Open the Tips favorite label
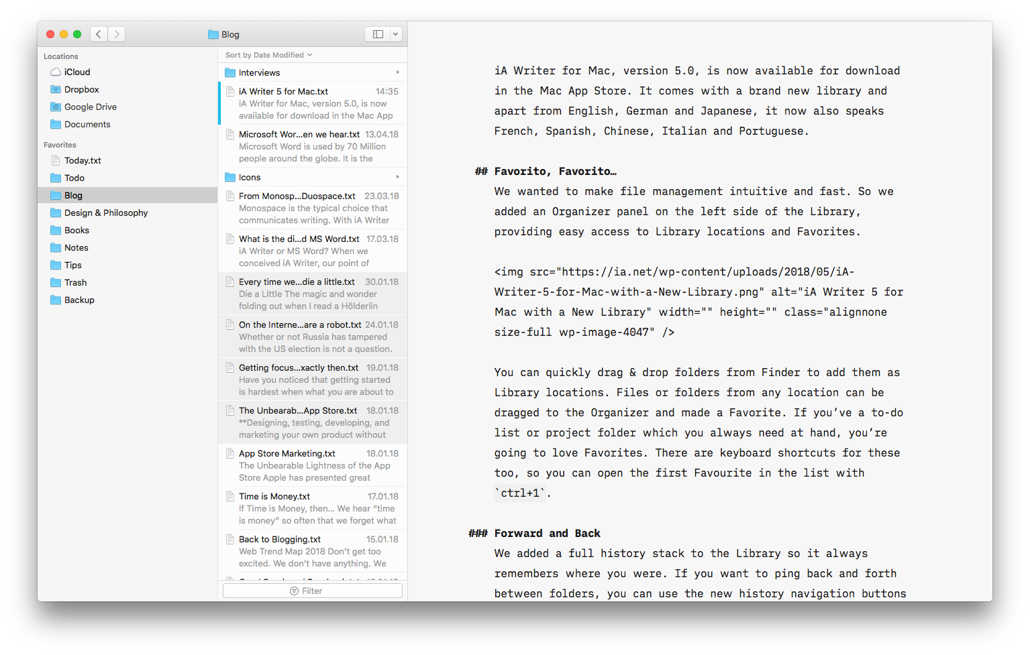 pyautogui.click(x=73, y=265)
